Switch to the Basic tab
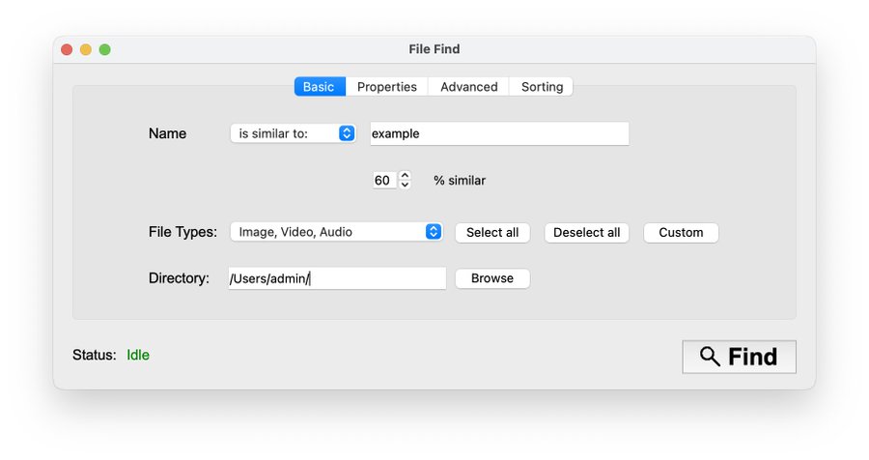The width and height of the screenshot is (869, 460). coord(319,87)
